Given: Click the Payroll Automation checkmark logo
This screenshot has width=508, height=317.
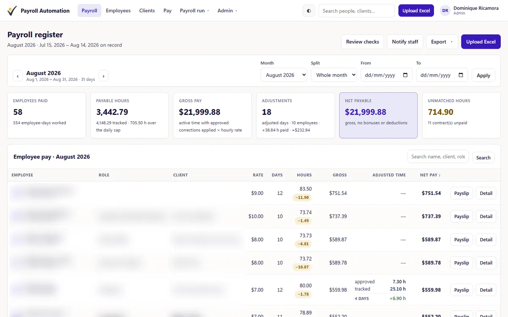Looking at the screenshot, I should tap(12, 11).
